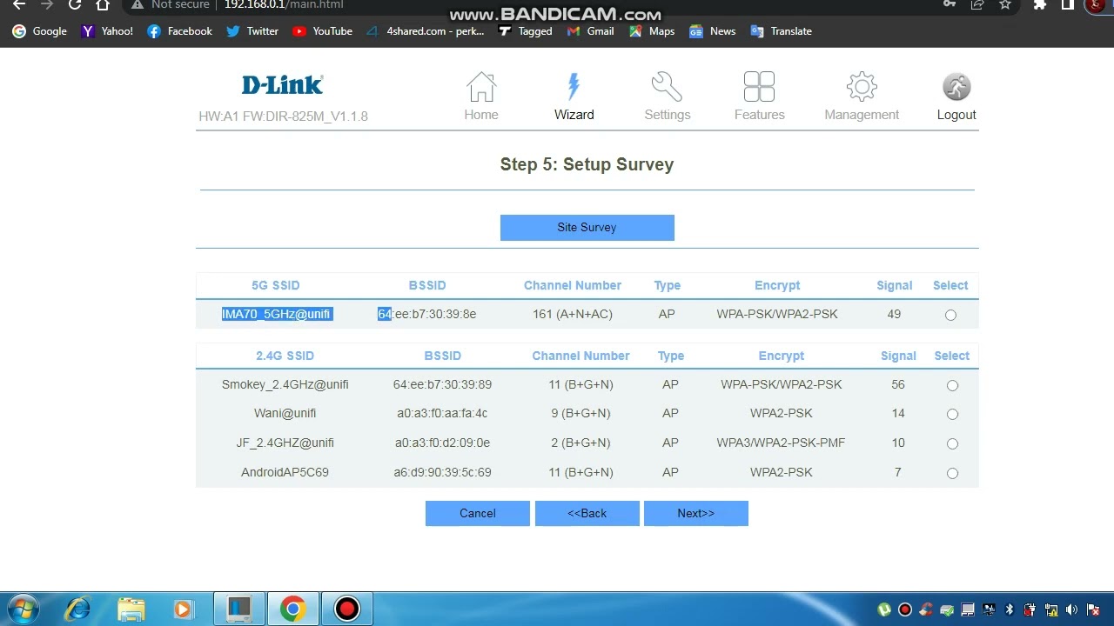Click the browser address bar URL
The height and width of the screenshot is (626, 1114).
[284, 4]
